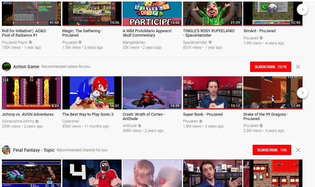Open title 'The Best Way to Play Sonic 3'
315x187 pixels.
click(88, 114)
